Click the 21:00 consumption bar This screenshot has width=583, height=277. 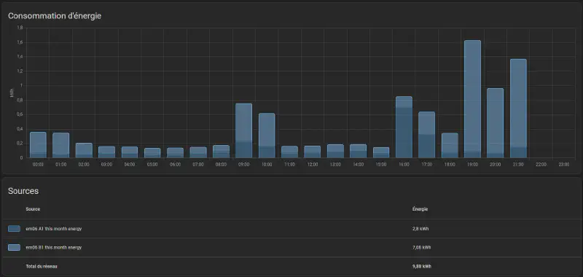[518, 108]
